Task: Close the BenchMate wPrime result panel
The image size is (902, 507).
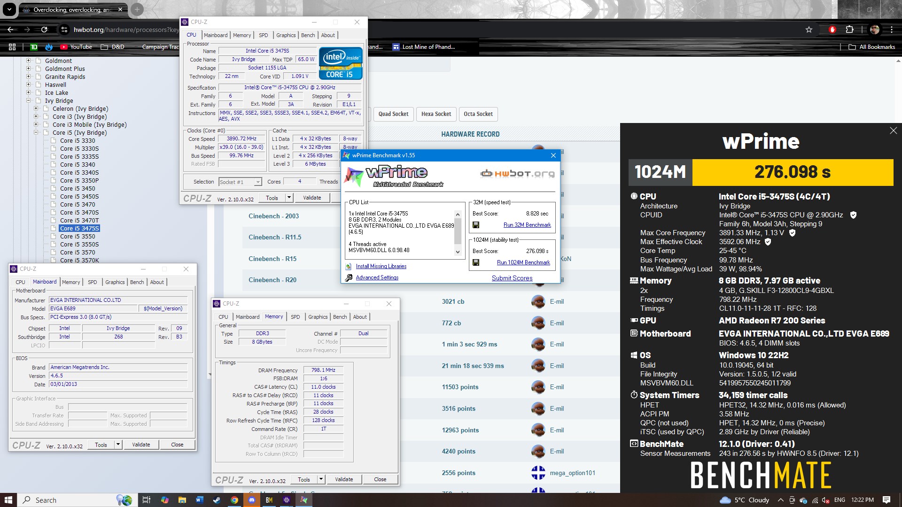Action: 893,131
